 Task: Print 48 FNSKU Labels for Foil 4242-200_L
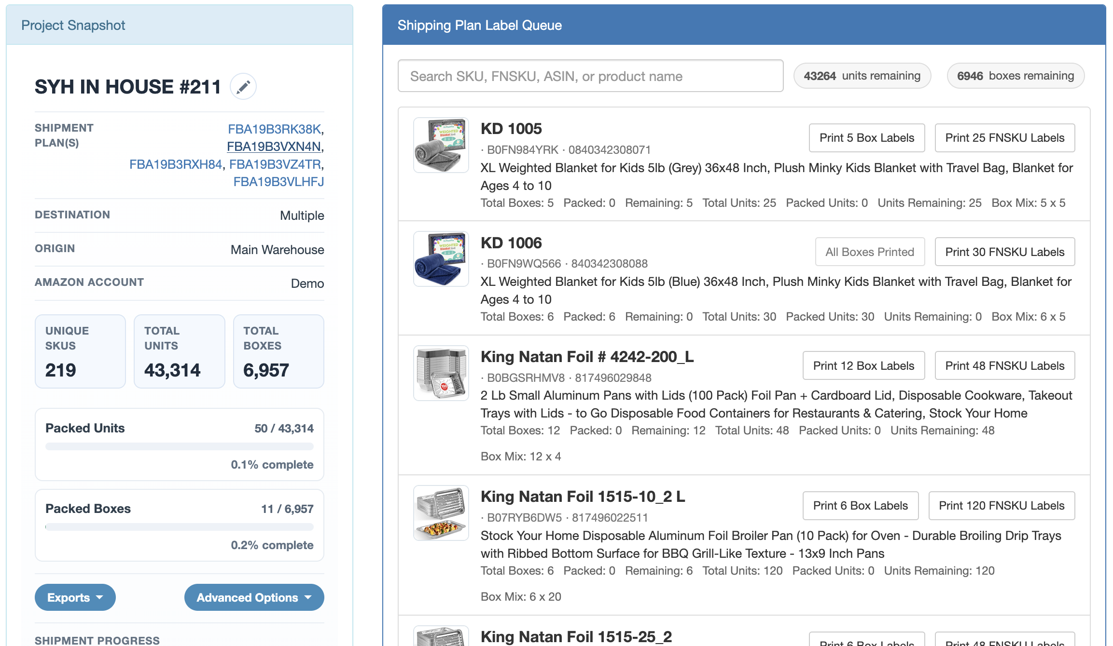pos(1005,365)
